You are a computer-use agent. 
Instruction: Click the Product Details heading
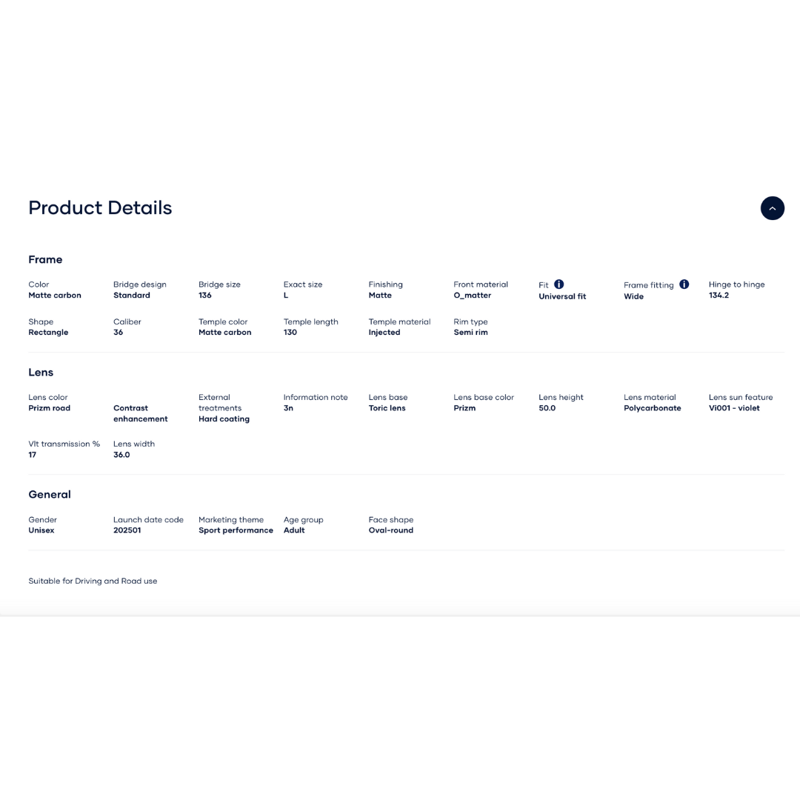[100, 208]
